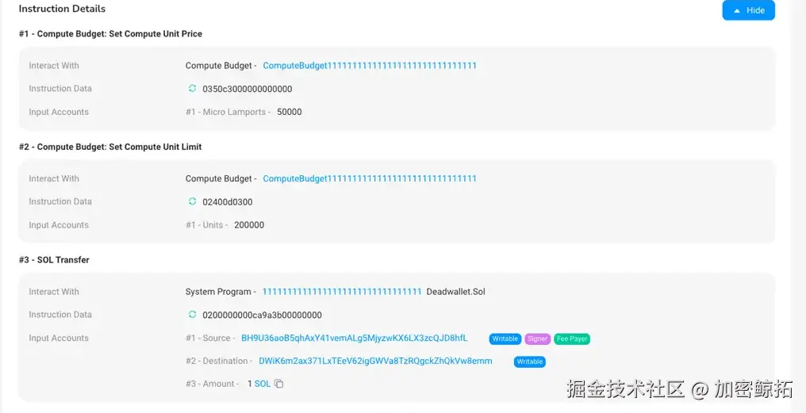Toggle data format icon beside 0350c3000000000000

click(x=192, y=88)
